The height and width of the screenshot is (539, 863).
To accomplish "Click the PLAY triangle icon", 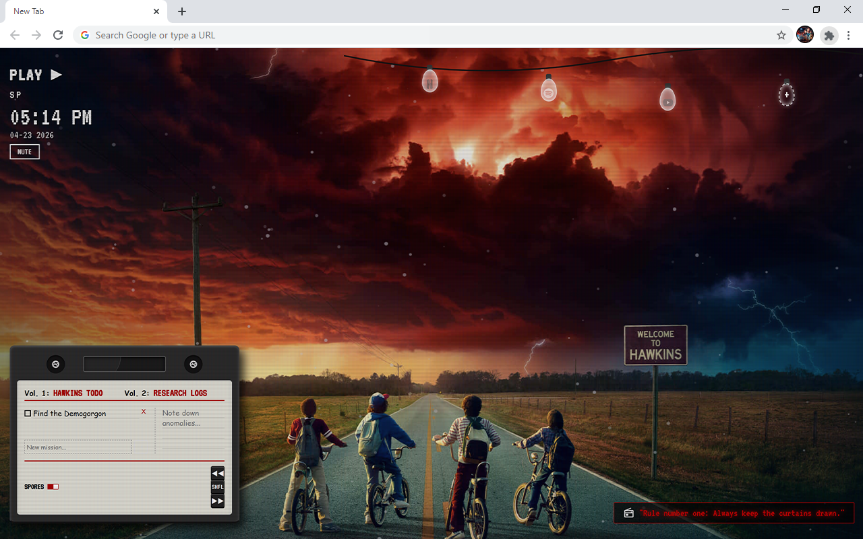I will pyautogui.click(x=57, y=75).
